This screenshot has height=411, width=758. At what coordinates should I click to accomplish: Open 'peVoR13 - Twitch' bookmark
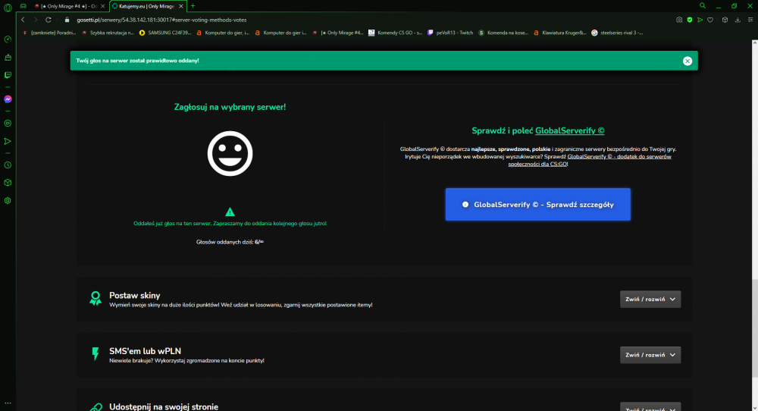point(450,33)
